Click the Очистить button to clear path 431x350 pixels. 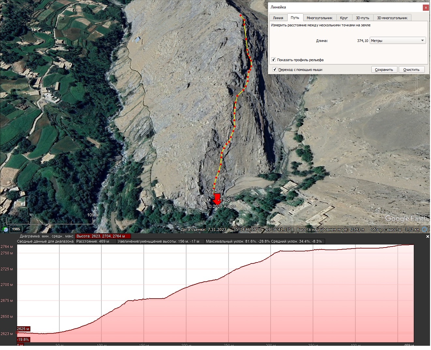tap(411, 70)
